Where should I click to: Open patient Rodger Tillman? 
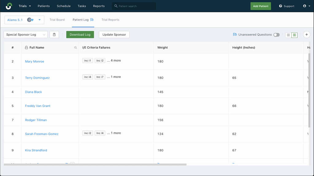[x=36, y=120]
